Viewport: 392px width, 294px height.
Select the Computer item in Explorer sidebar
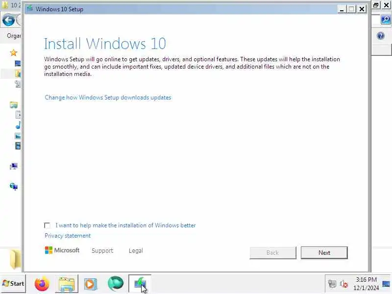click(14, 166)
